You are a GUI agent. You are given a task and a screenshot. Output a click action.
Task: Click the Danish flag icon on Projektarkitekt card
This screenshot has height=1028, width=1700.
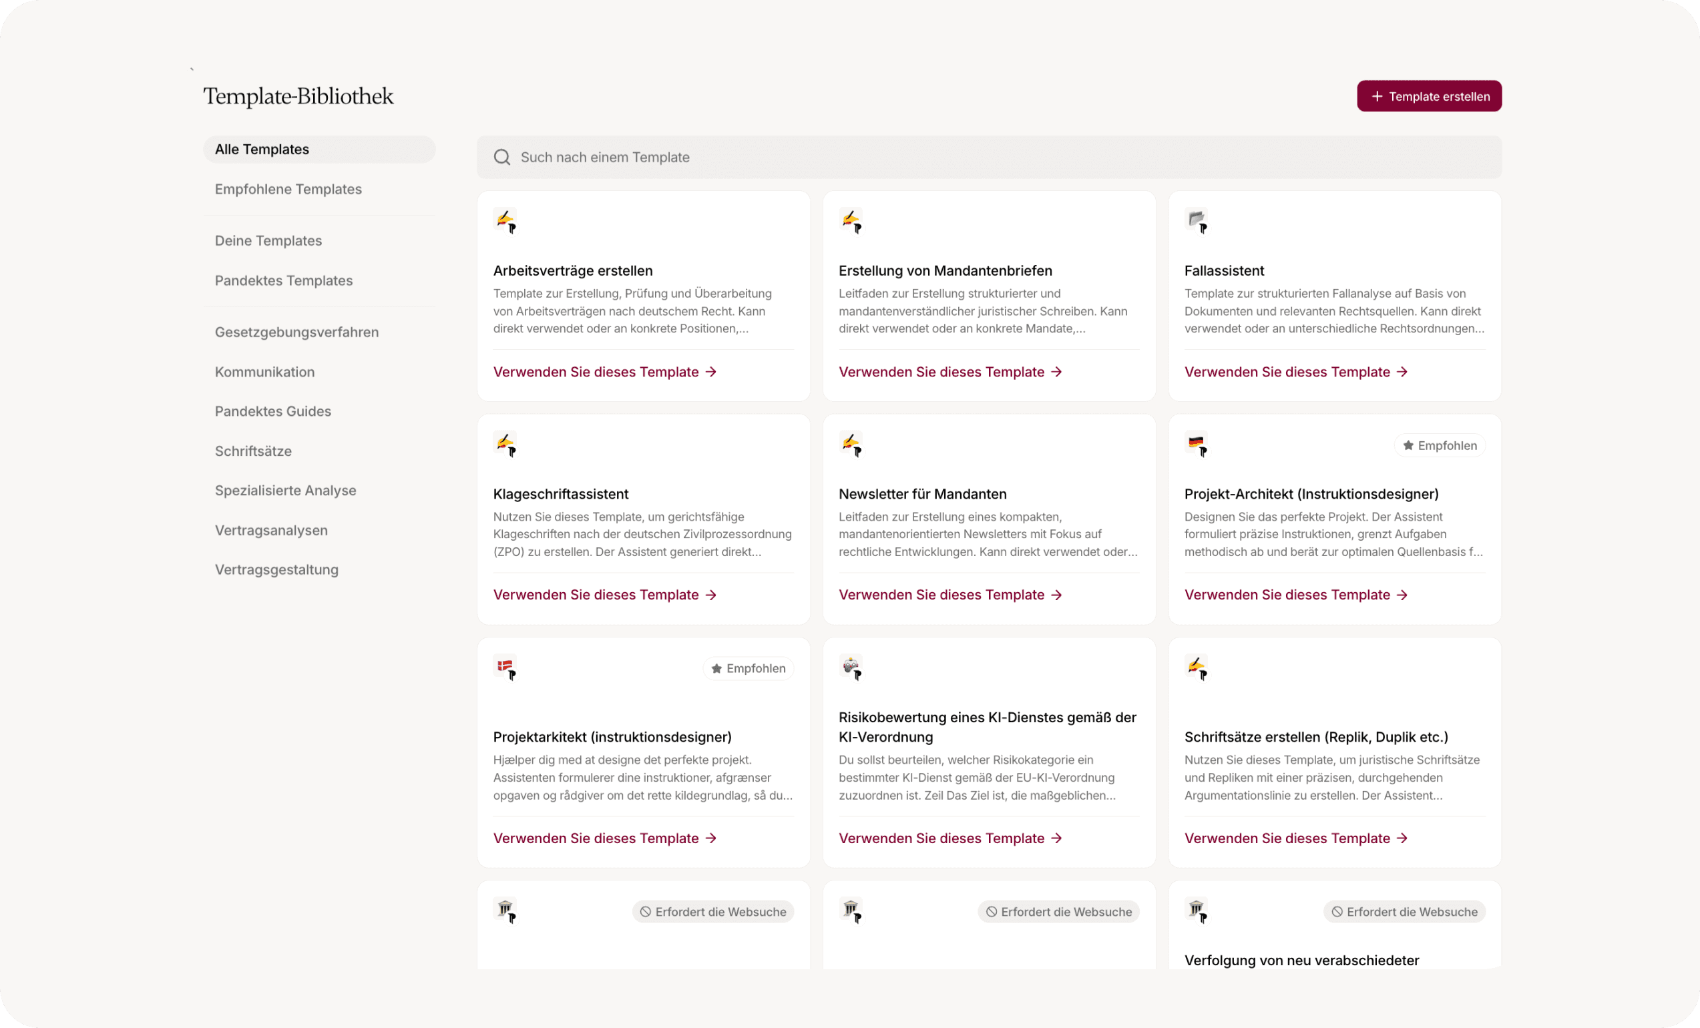(505, 667)
